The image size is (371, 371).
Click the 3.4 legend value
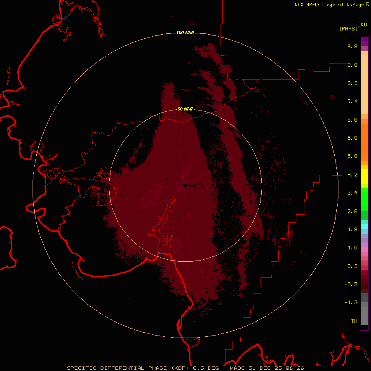(x=352, y=193)
